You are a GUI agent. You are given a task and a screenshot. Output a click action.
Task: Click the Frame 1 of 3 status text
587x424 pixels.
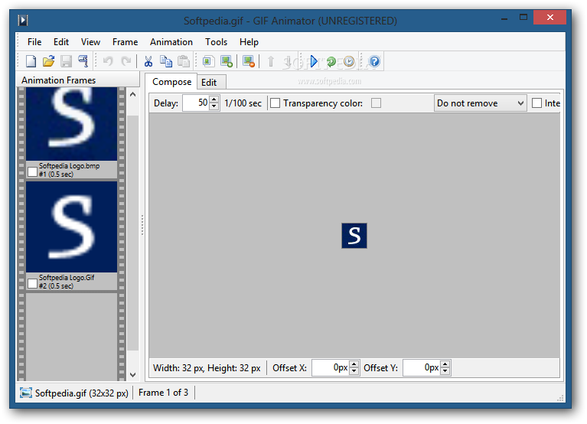point(163,393)
